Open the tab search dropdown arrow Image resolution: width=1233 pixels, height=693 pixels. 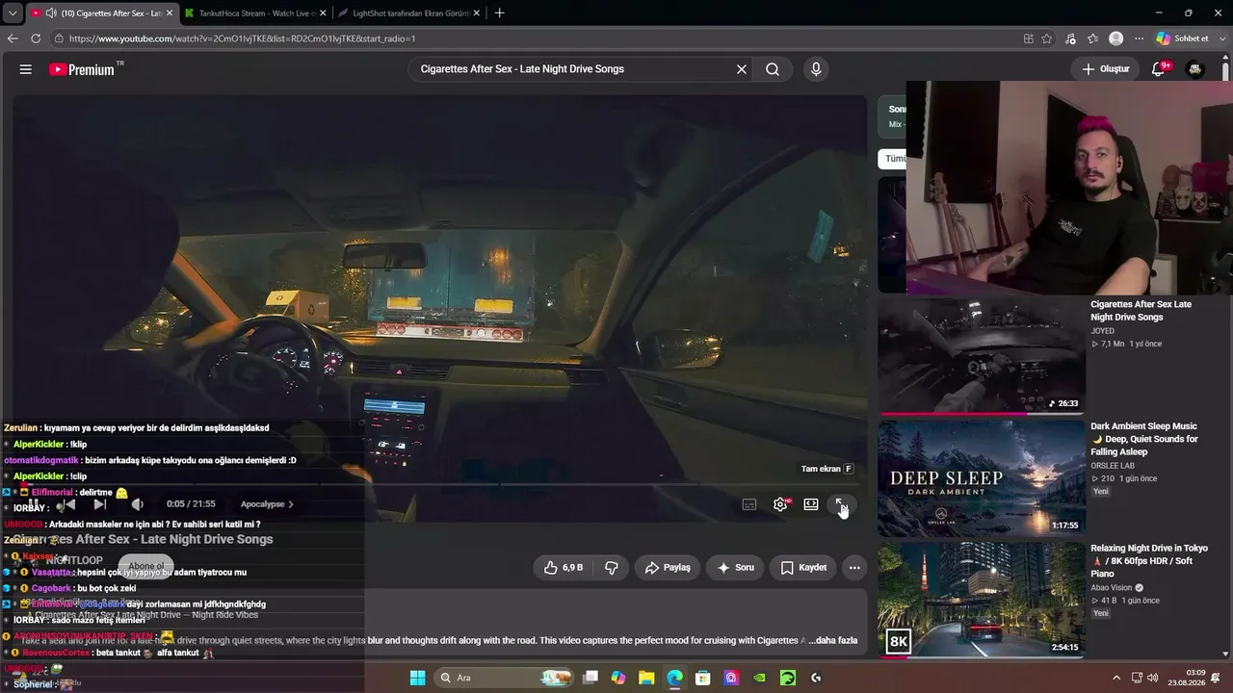tap(12, 13)
